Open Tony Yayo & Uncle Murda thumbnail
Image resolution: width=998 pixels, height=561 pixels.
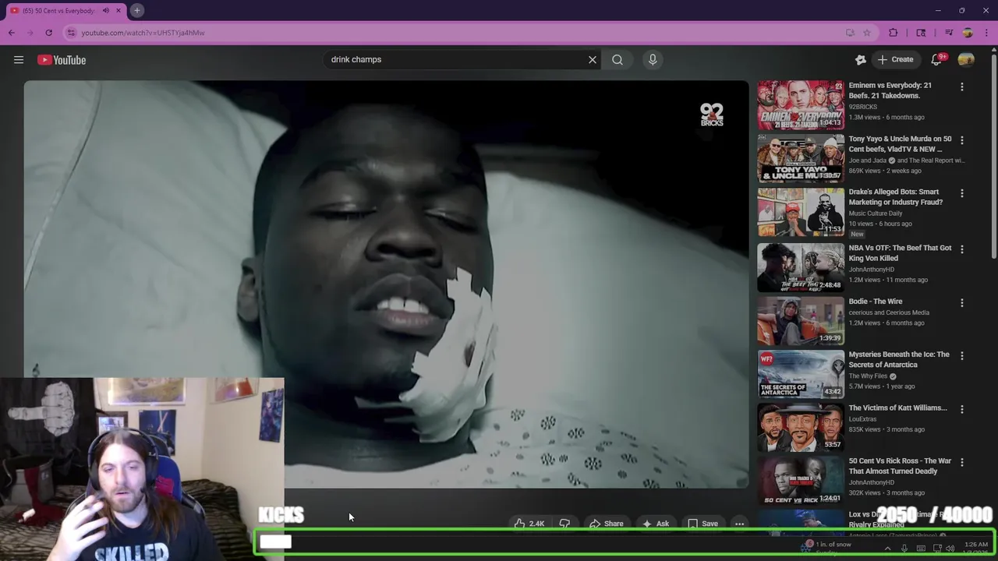[x=800, y=158]
